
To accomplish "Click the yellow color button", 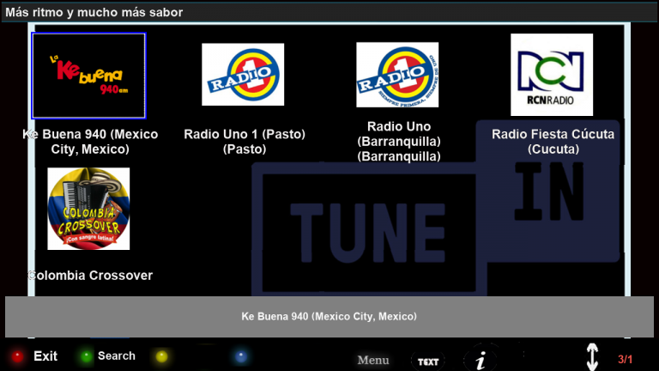I will point(162,356).
